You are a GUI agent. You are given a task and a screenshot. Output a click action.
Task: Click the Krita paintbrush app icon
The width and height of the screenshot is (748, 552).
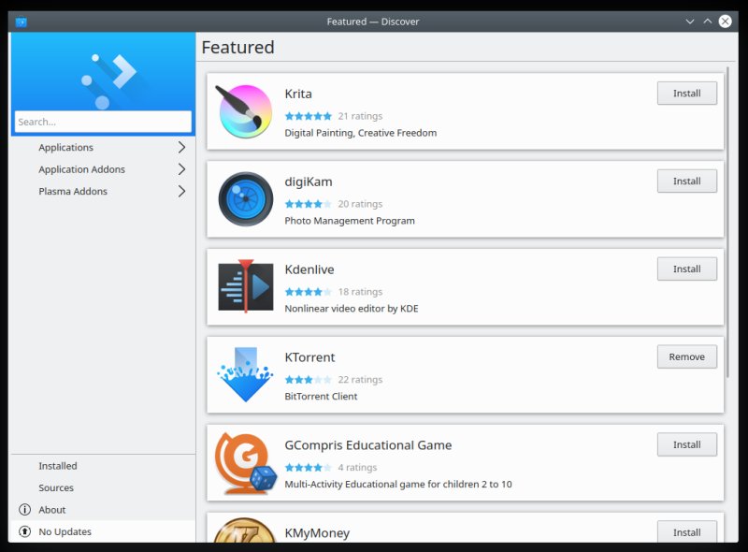tap(244, 111)
